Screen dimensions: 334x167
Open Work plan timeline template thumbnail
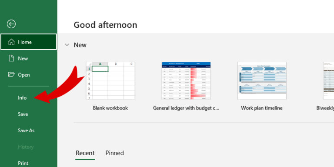pos(262,80)
